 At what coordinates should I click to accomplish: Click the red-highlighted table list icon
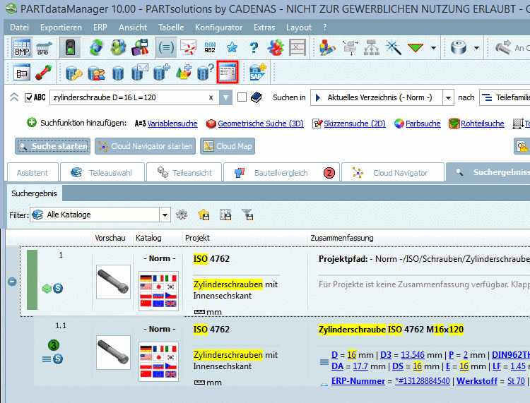[228, 72]
